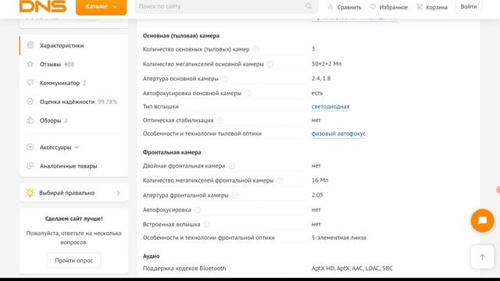Click the value 16 Мп
The height and width of the screenshot is (281, 500).
click(x=320, y=180)
